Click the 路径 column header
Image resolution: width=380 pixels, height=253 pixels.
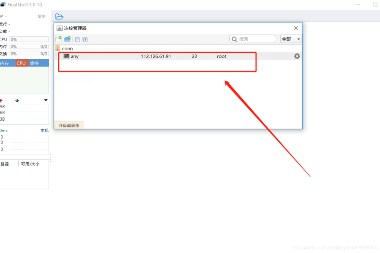tap(5, 164)
